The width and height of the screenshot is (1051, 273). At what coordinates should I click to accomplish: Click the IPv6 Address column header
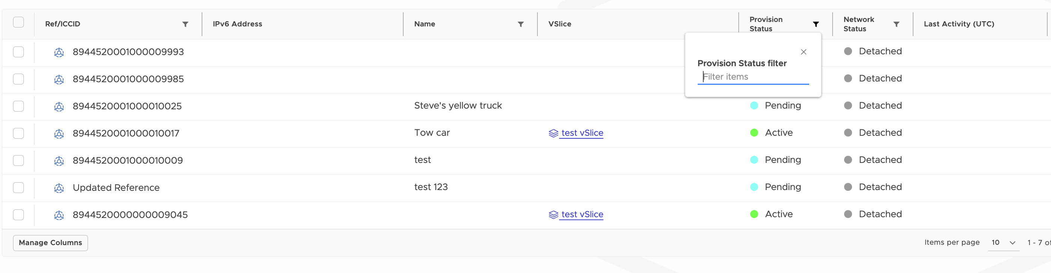(237, 24)
